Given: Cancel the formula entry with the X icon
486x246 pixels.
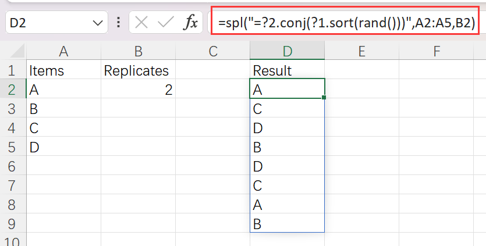Looking at the screenshot, I should (x=141, y=23).
